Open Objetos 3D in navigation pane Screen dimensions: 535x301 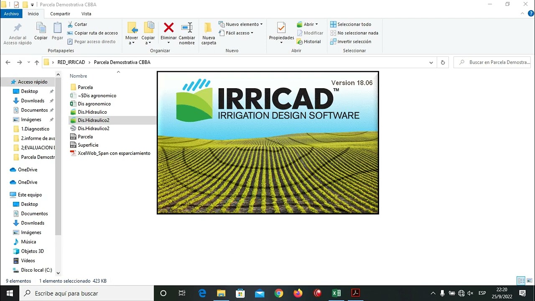pos(32,251)
